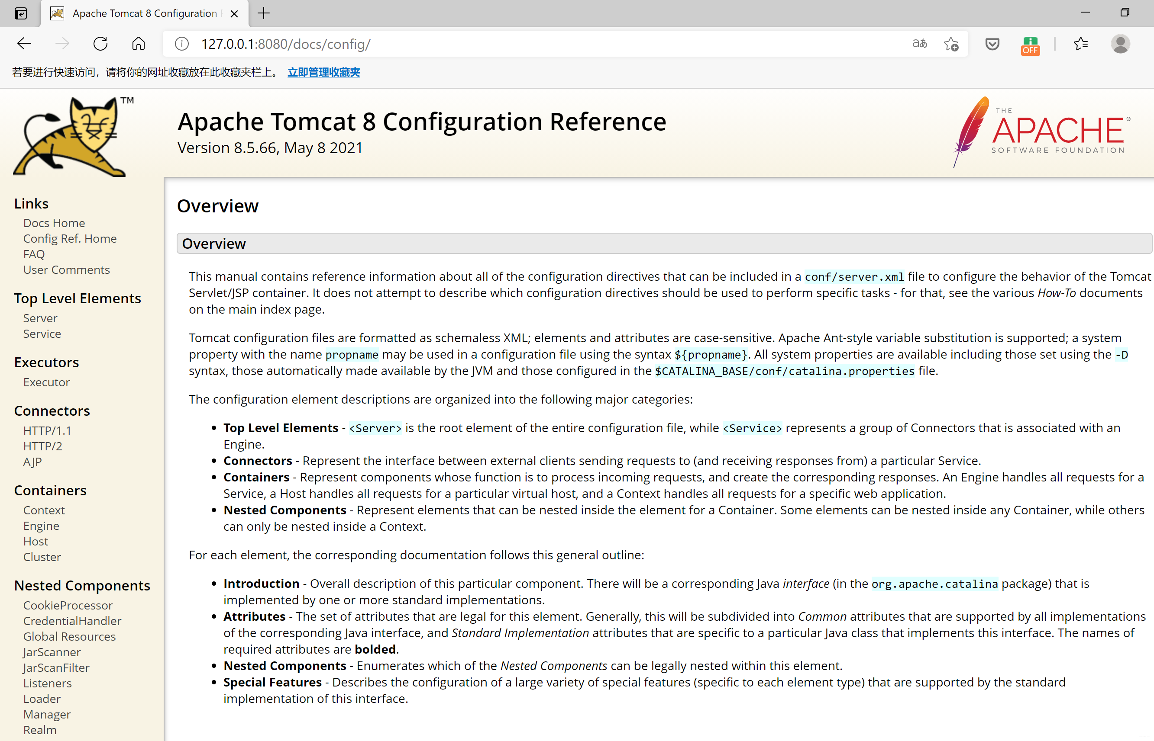Click the Tomcat cat logo

72,137
